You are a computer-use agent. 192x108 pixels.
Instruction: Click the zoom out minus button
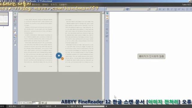click(x=30, y=103)
